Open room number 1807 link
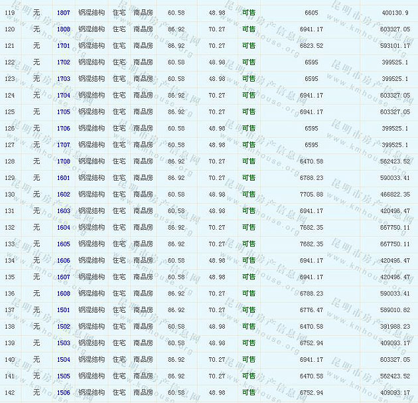418x403 pixels. [64, 13]
